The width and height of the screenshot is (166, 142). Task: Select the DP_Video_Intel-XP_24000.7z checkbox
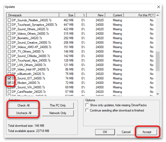coord(10,69)
